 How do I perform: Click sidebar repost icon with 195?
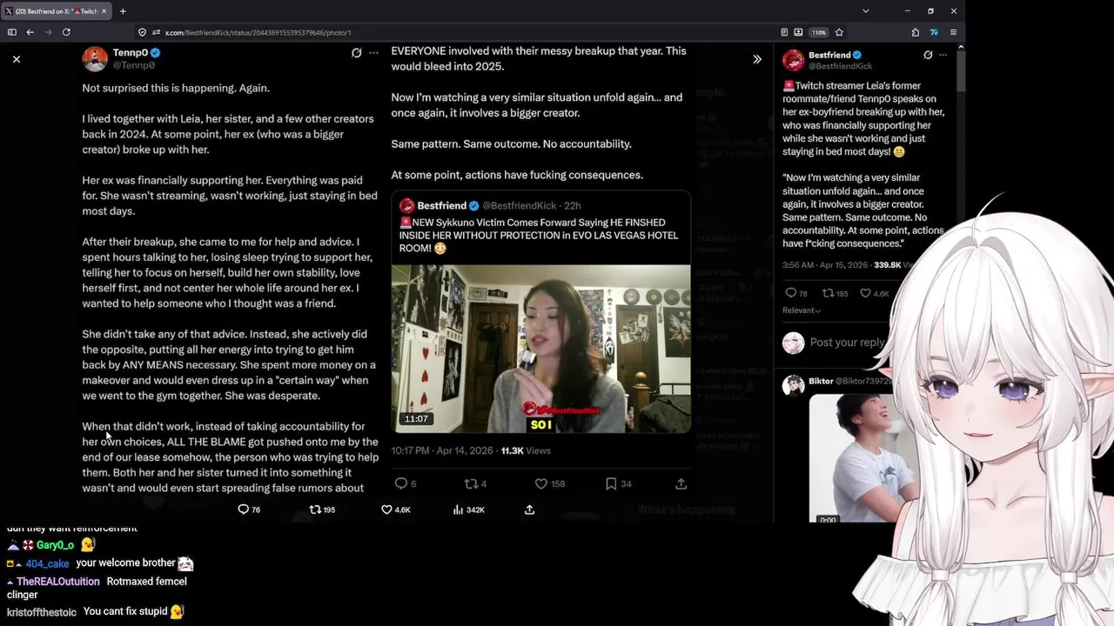(x=835, y=293)
